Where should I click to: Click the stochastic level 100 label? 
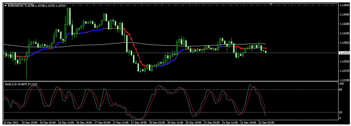(342, 84)
